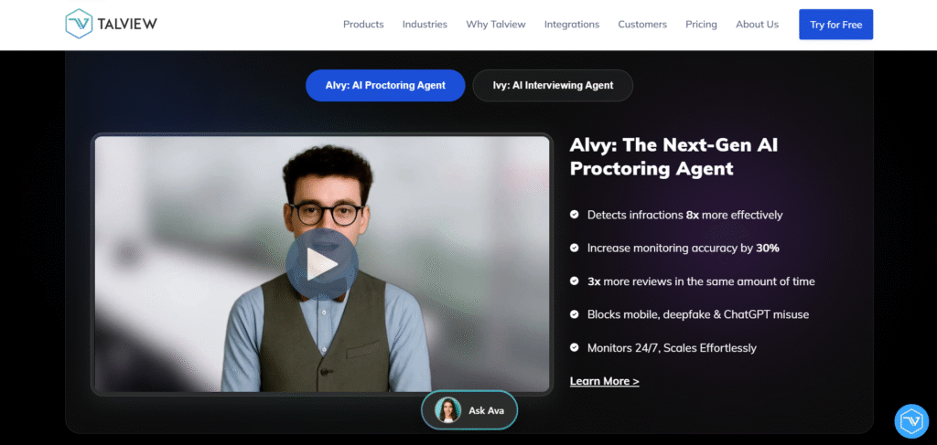Open the Integrations menu

point(572,25)
